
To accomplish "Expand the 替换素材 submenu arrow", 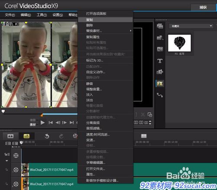I will tap(131, 31).
